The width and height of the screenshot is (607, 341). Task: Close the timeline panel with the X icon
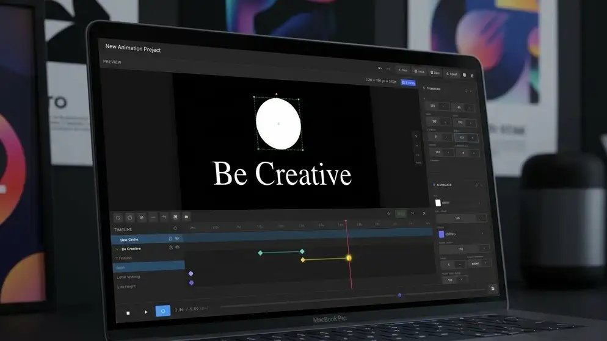pyautogui.click(x=424, y=213)
